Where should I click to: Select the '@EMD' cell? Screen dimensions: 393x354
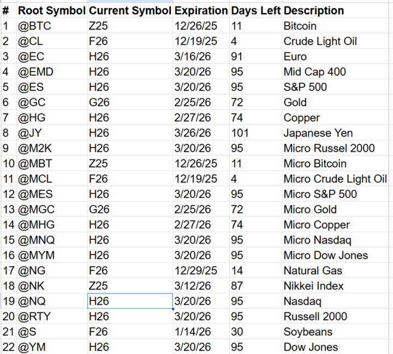52,72
